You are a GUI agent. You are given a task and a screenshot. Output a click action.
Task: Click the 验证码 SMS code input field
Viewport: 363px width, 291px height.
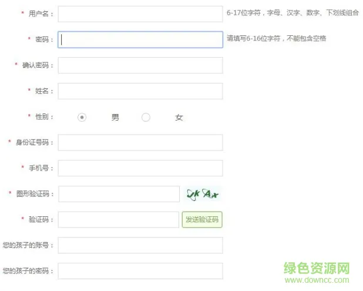click(119, 220)
